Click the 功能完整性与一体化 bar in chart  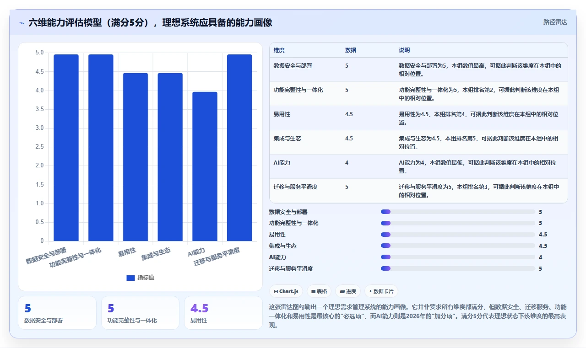[x=101, y=148]
